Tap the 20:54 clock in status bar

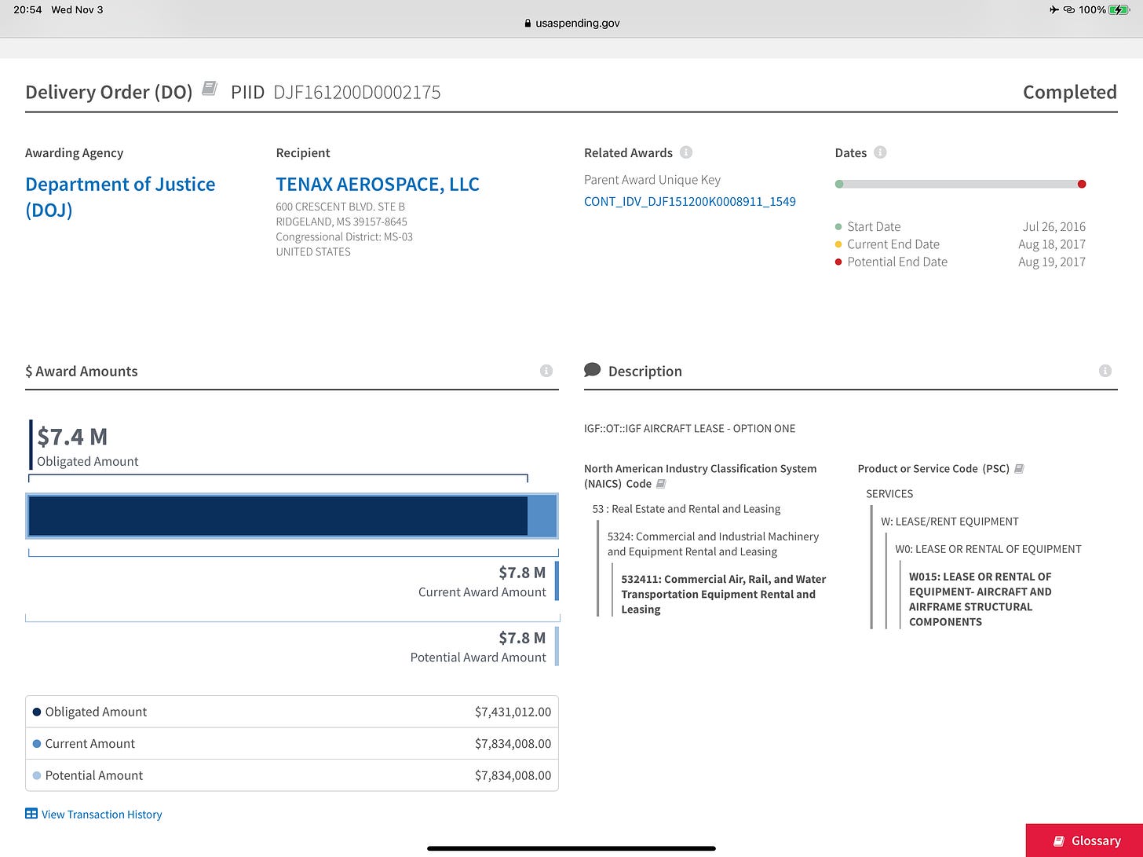[27, 9]
